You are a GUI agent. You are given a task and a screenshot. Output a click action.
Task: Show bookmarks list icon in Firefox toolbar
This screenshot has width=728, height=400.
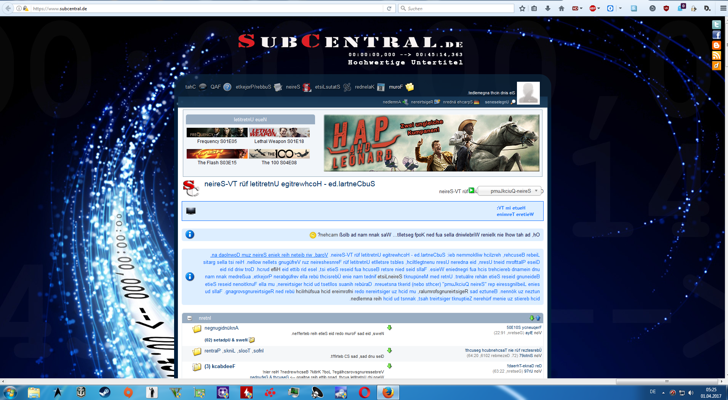[534, 8]
